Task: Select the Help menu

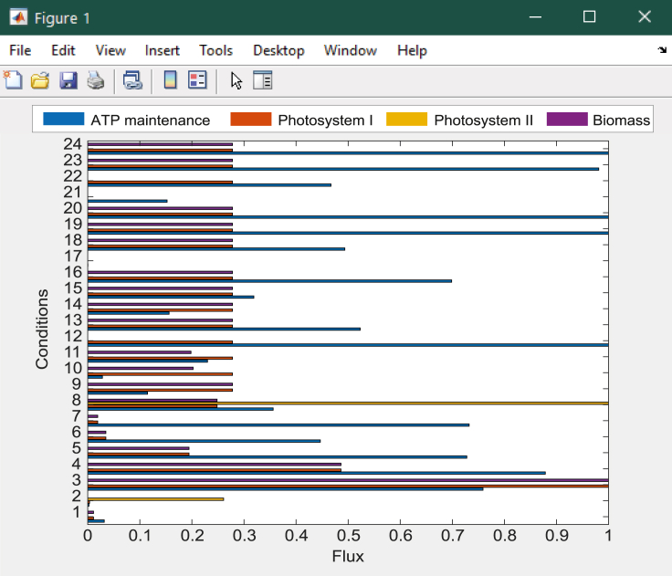Action: point(412,50)
